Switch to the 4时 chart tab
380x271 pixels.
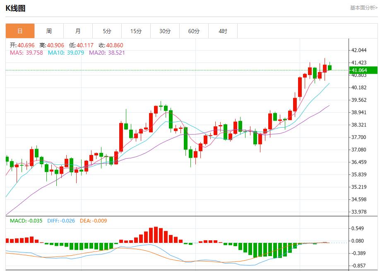222,31
